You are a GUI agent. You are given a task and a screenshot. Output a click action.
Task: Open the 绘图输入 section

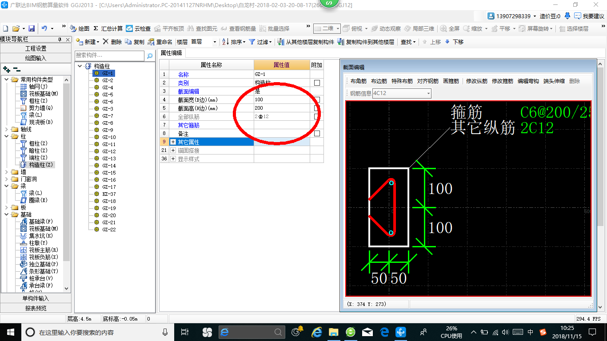pos(36,58)
